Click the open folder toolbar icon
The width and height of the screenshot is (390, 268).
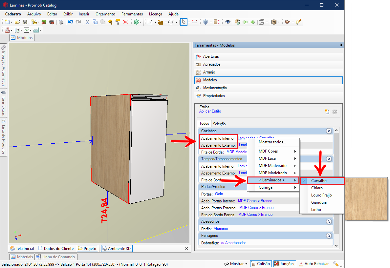pyautogui.click(x=17, y=22)
